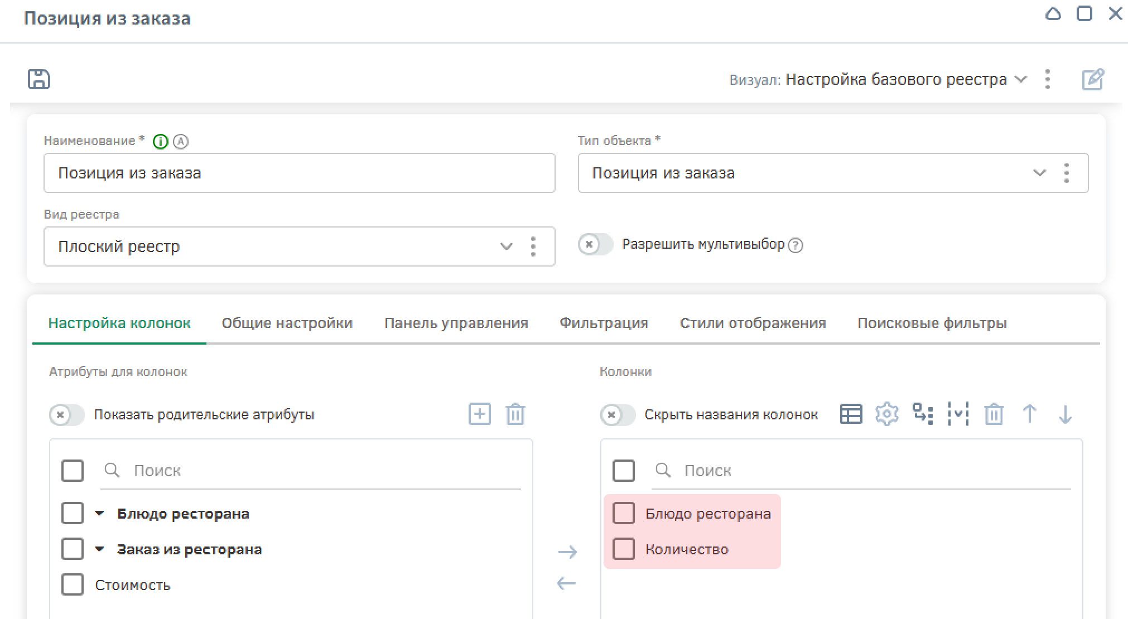Image resolution: width=1128 pixels, height=619 pixels.
Task: Check the Стоимость attribute checkbox
Action: [73, 585]
